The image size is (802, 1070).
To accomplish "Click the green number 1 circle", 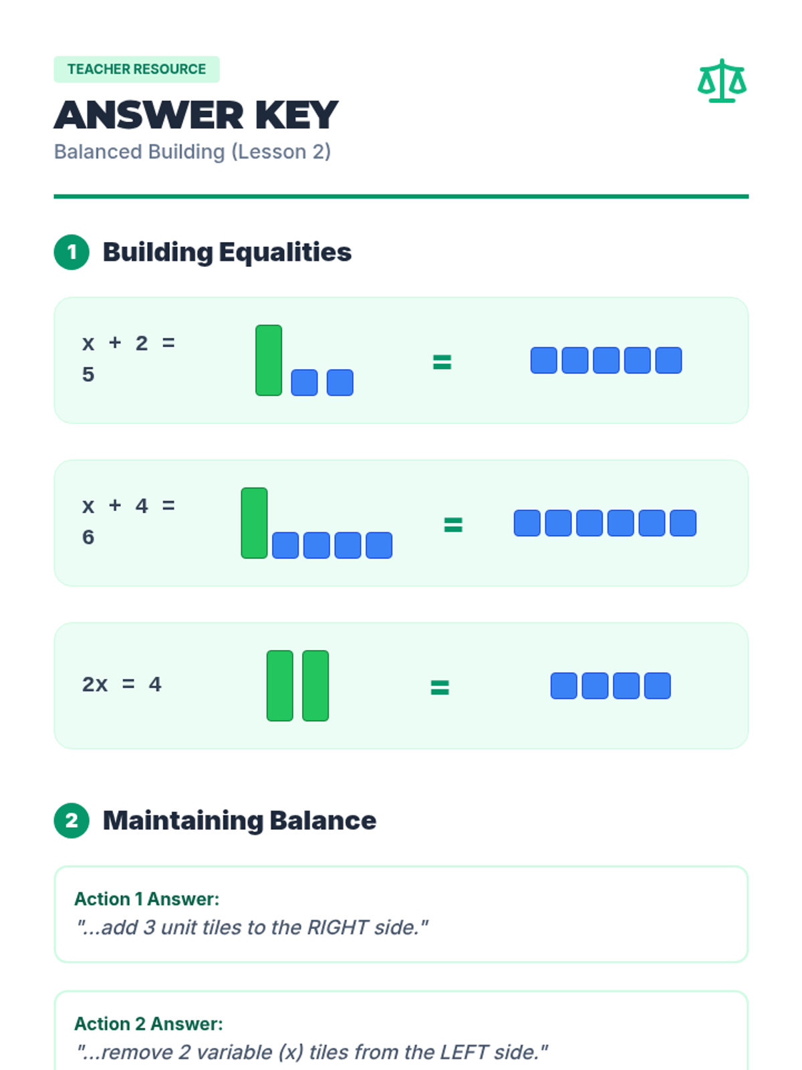I will (x=72, y=252).
